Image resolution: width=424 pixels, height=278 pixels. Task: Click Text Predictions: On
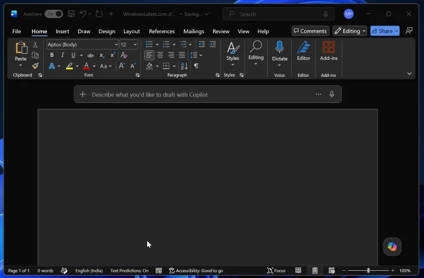point(129,270)
